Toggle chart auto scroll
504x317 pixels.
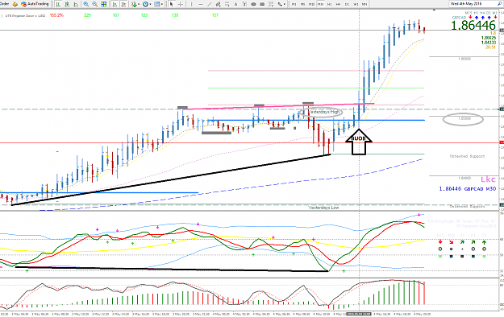click(115, 4)
